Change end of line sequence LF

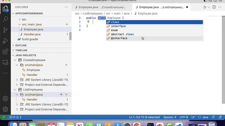[x=193, y=117]
